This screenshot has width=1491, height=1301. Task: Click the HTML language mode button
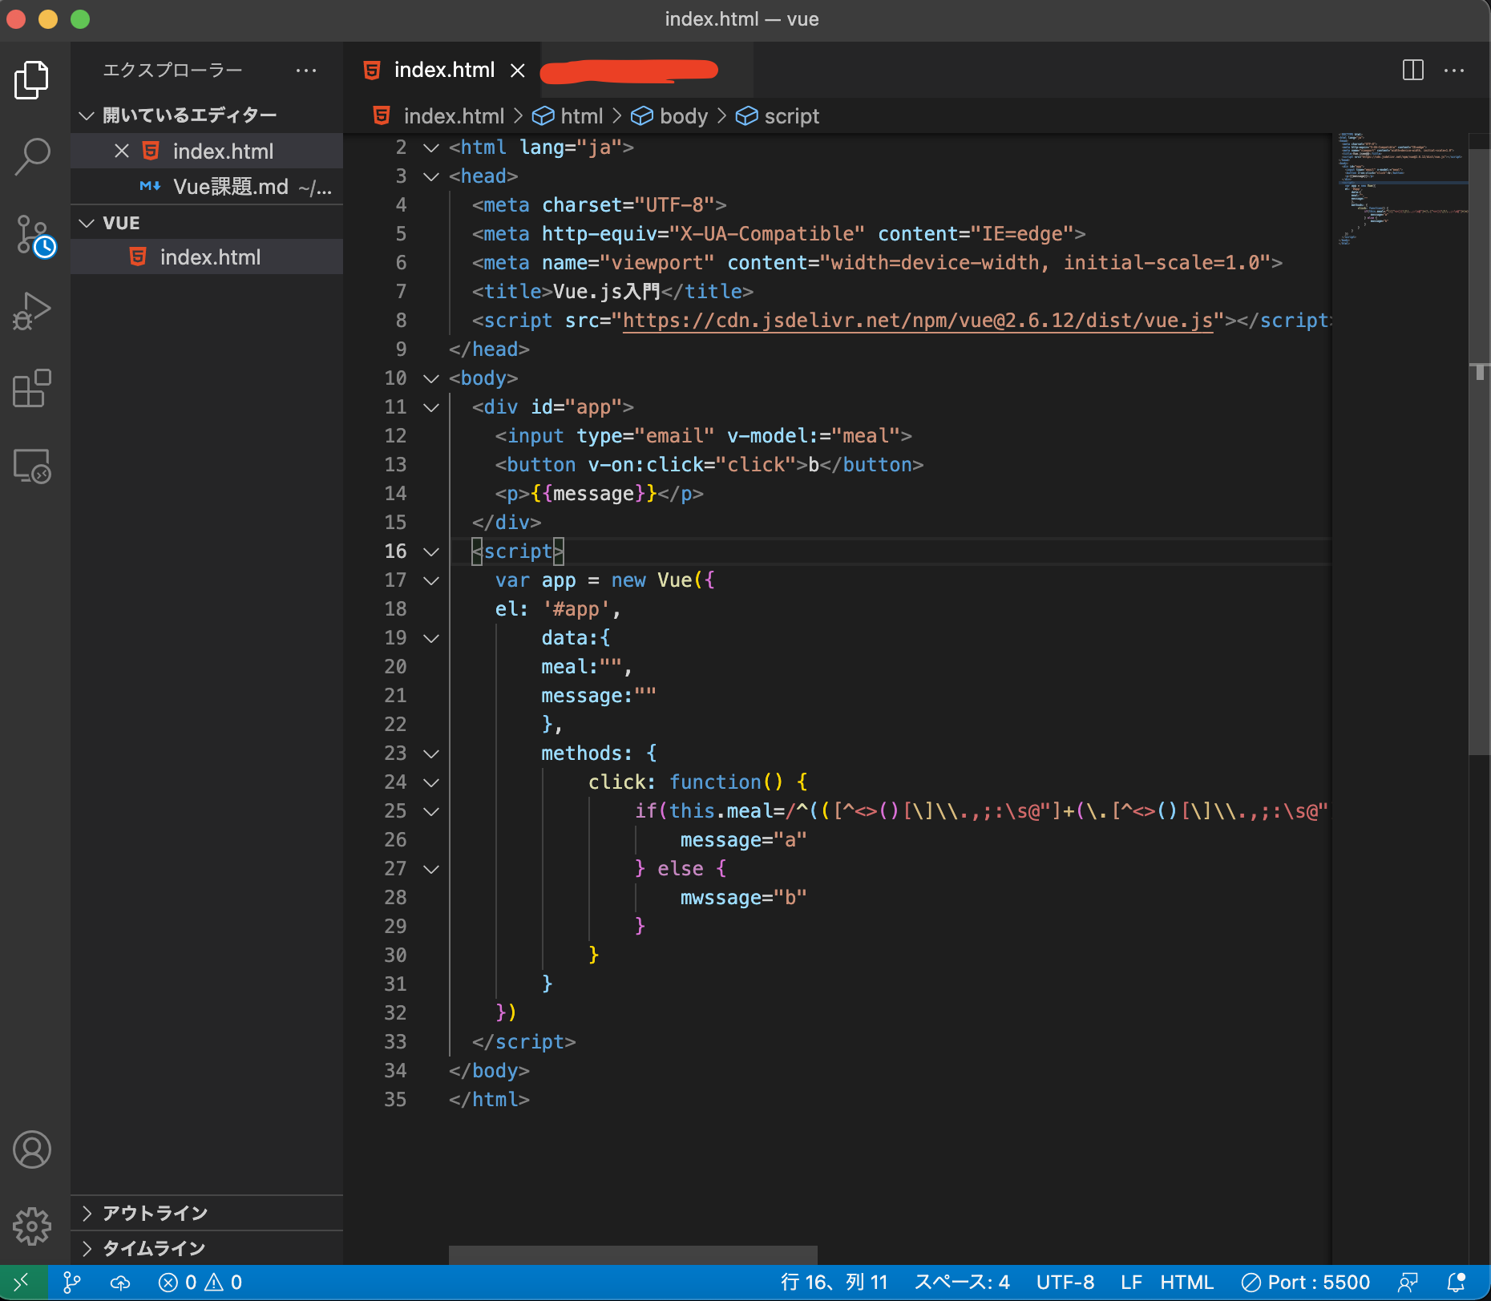[x=1186, y=1283]
